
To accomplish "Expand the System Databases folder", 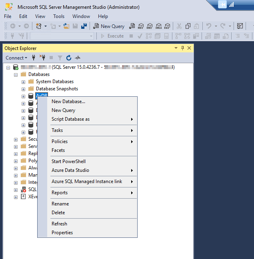I will pos(23,82).
